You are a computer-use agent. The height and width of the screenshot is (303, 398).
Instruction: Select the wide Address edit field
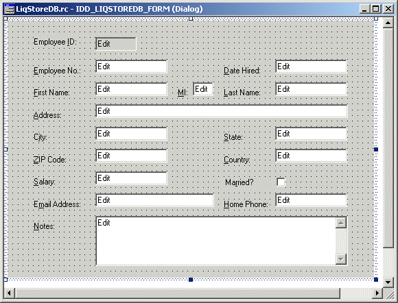point(221,111)
